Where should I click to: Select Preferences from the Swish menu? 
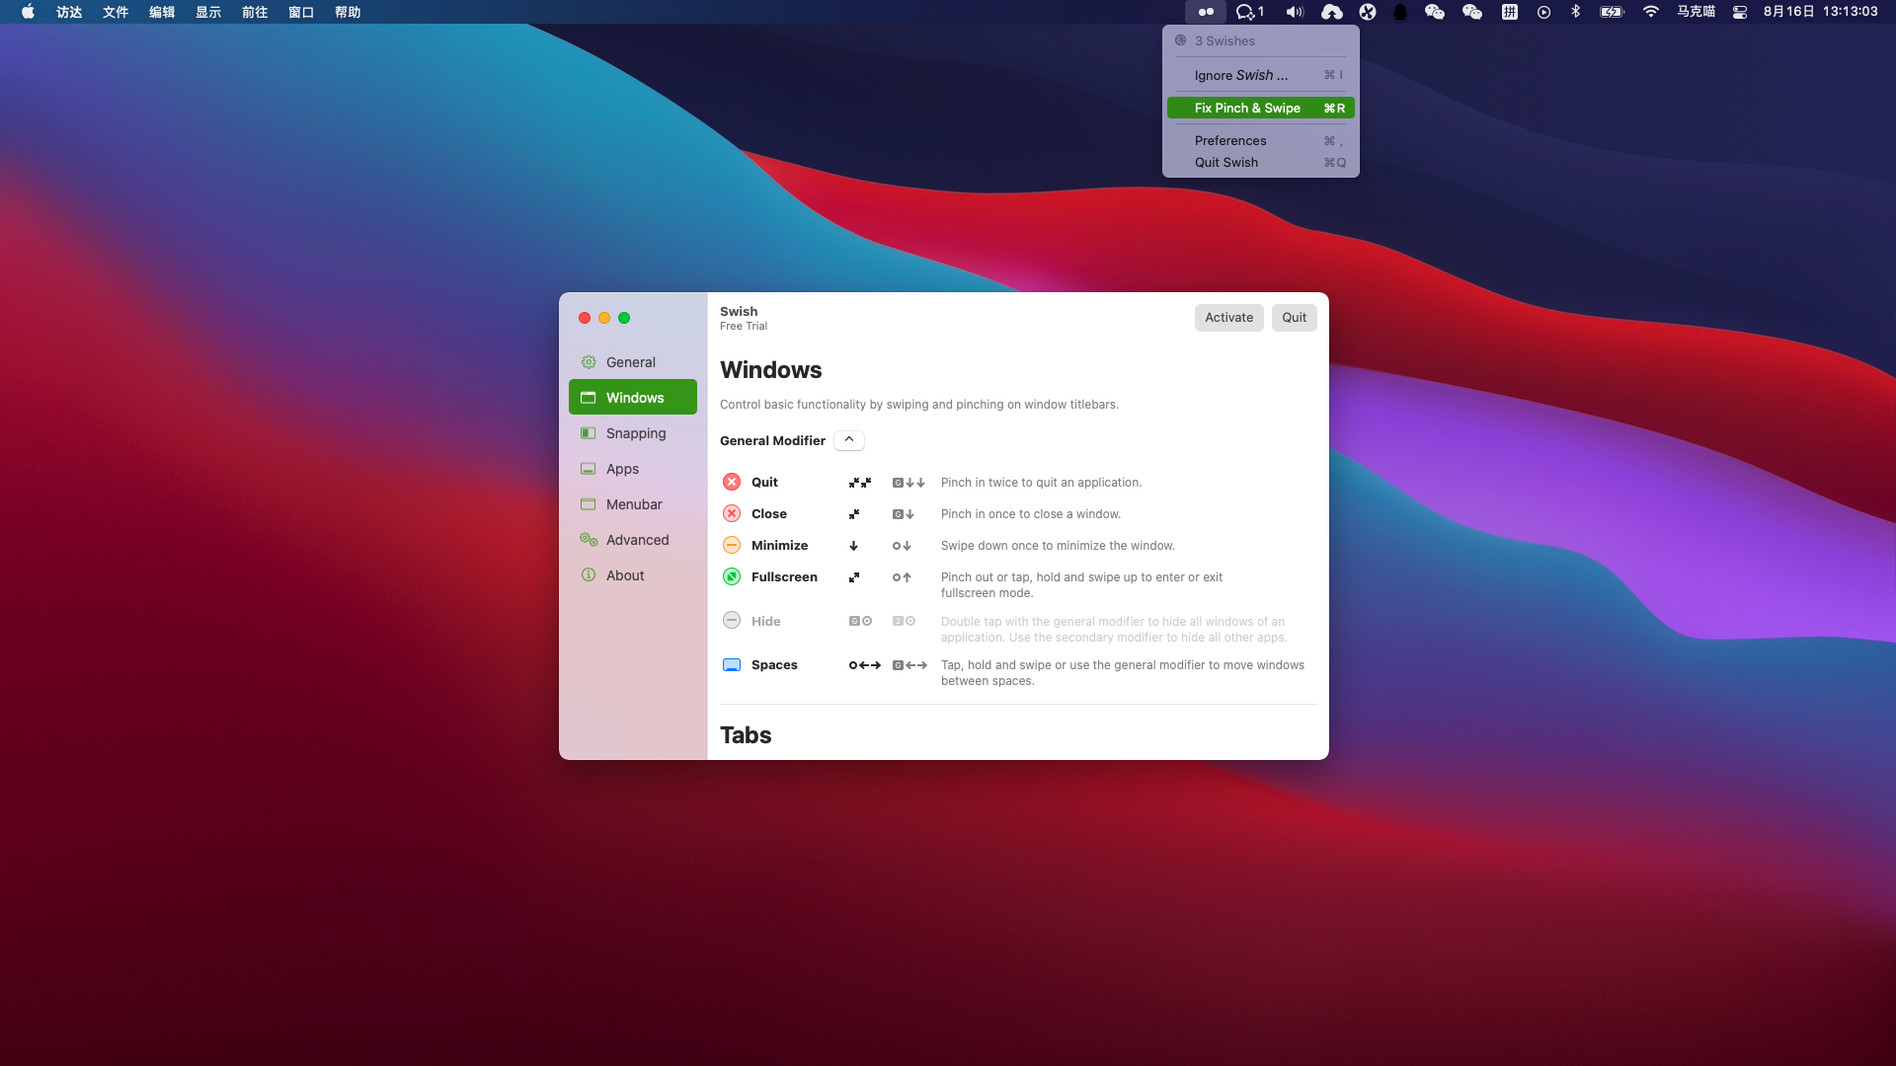coord(1230,141)
